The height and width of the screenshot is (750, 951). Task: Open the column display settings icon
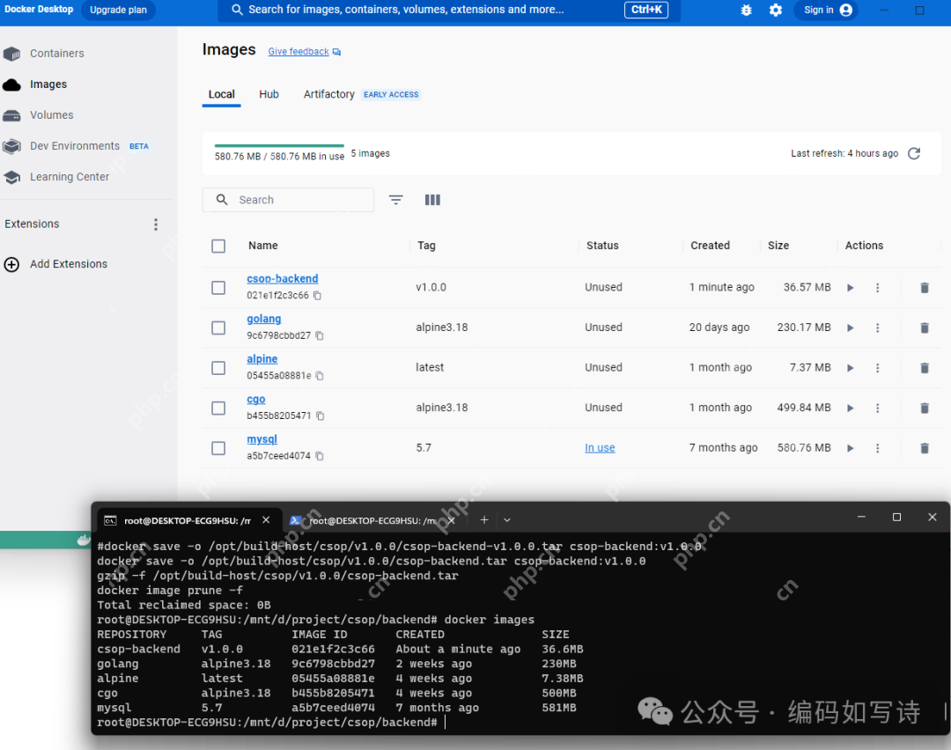click(x=432, y=200)
